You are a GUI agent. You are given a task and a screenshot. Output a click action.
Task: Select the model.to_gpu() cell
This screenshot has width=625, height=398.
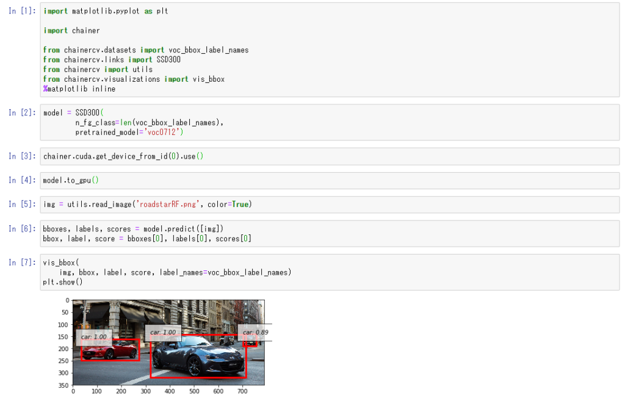point(330,180)
